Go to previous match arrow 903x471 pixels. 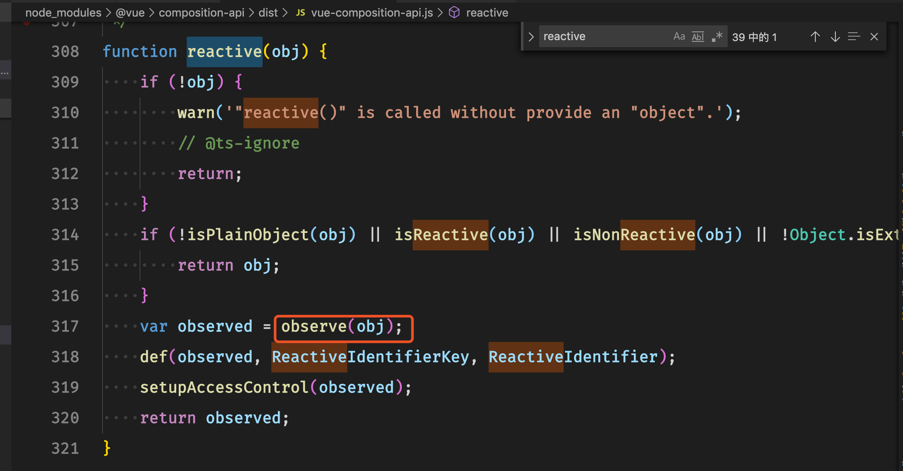coord(815,37)
